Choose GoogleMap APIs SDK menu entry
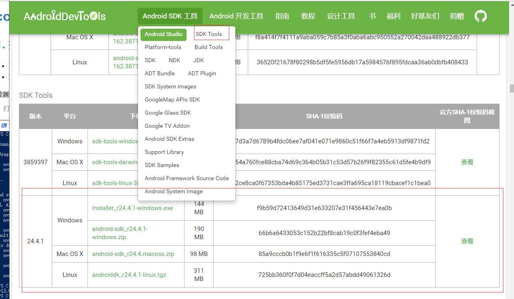The image size is (514, 299). coord(173,100)
